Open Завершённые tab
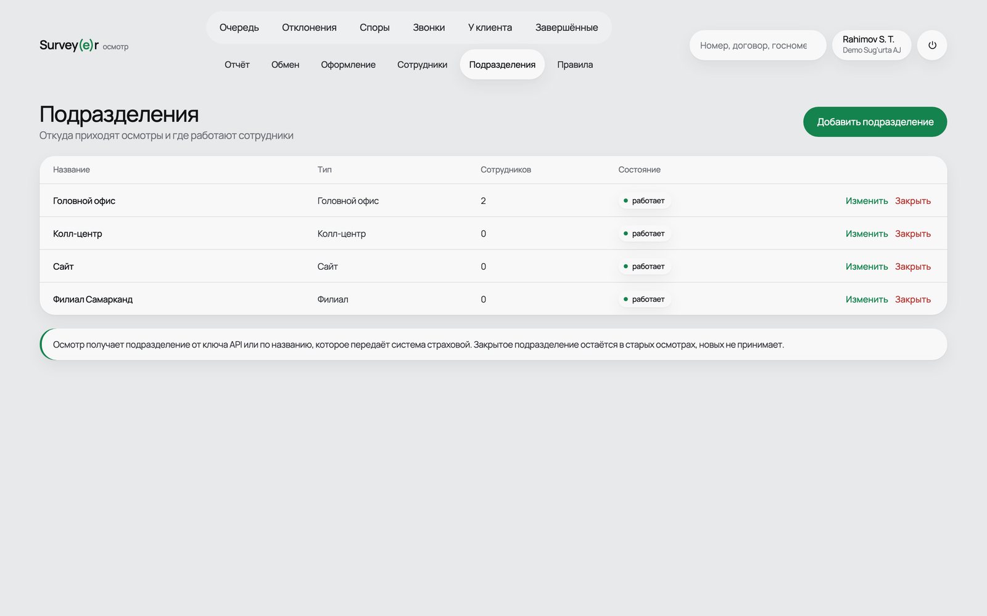Viewport: 987px width, 616px height. 566,27
